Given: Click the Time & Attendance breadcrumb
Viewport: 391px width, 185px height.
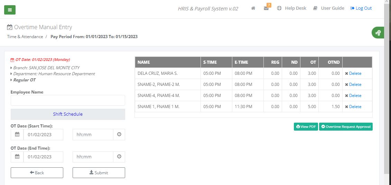Looking at the screenshot, I should coord(25,36).
